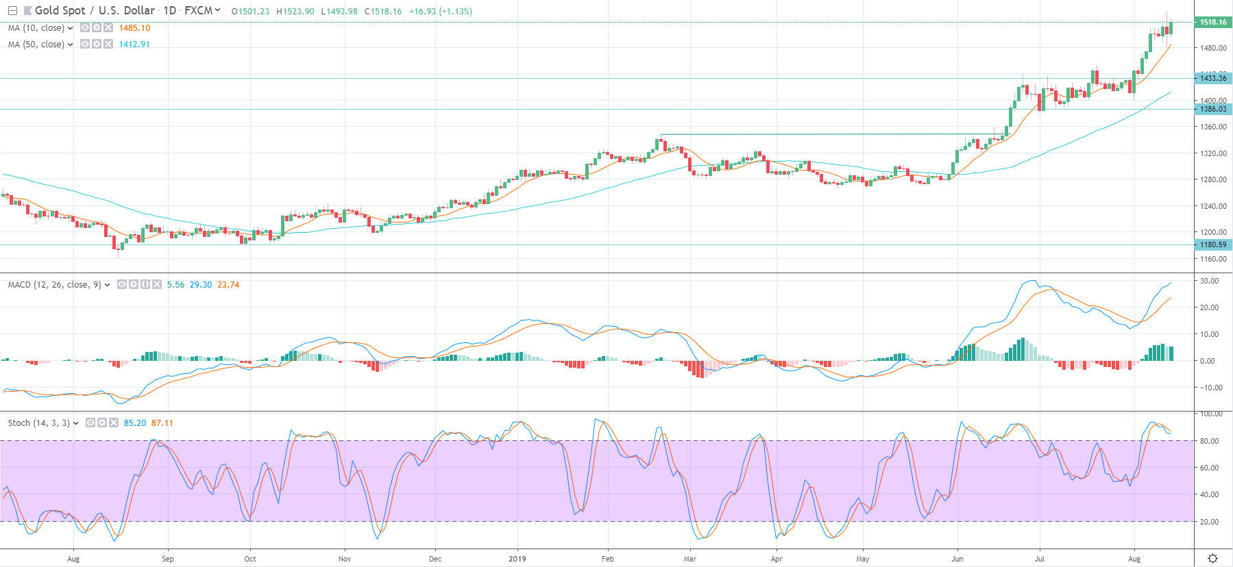
Task: Toggle MACD indicator visibility eye icon
Action: 122,284
